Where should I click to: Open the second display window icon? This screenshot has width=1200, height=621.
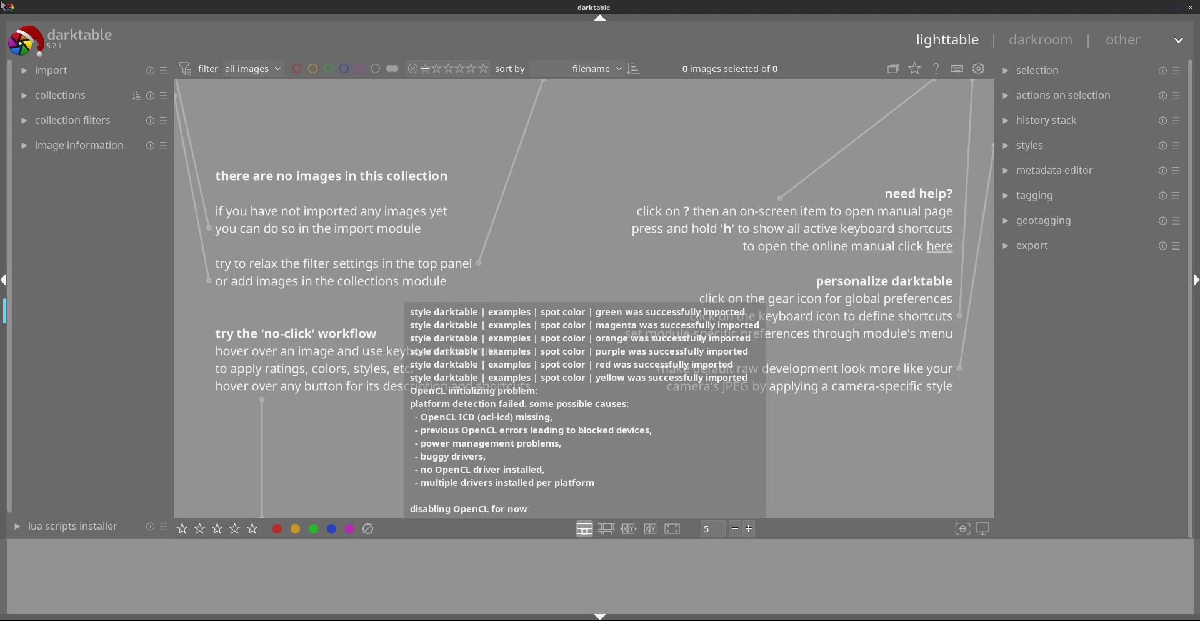(x=982, y=529)
